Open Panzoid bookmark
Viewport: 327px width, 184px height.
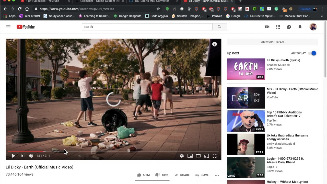pos(214,16)
